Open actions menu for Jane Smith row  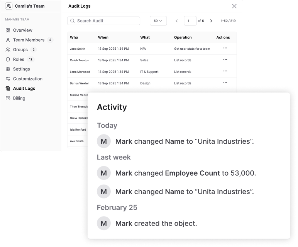pos(225,48)
